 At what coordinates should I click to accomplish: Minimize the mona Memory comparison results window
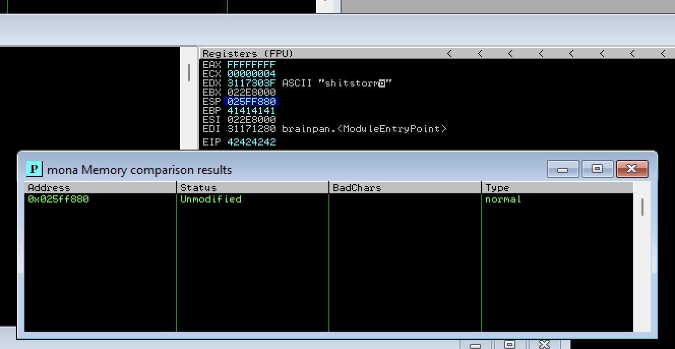click(562, 169)
